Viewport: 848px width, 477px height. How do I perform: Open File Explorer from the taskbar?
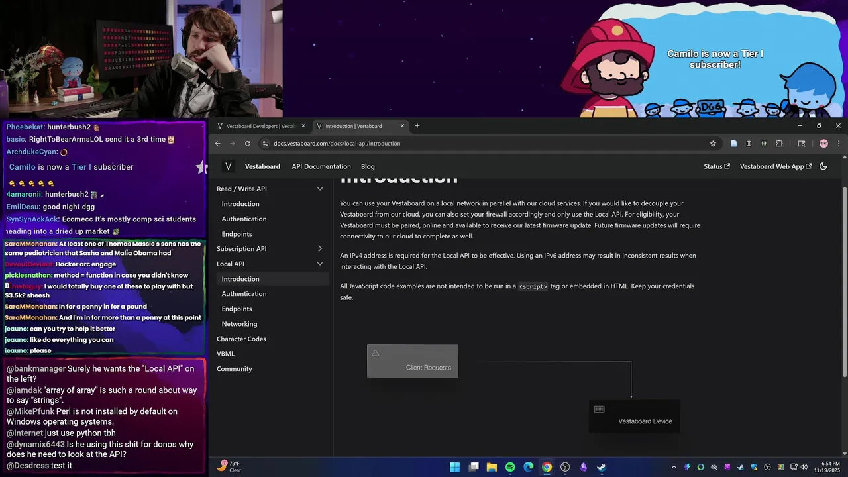pos(492,467)
